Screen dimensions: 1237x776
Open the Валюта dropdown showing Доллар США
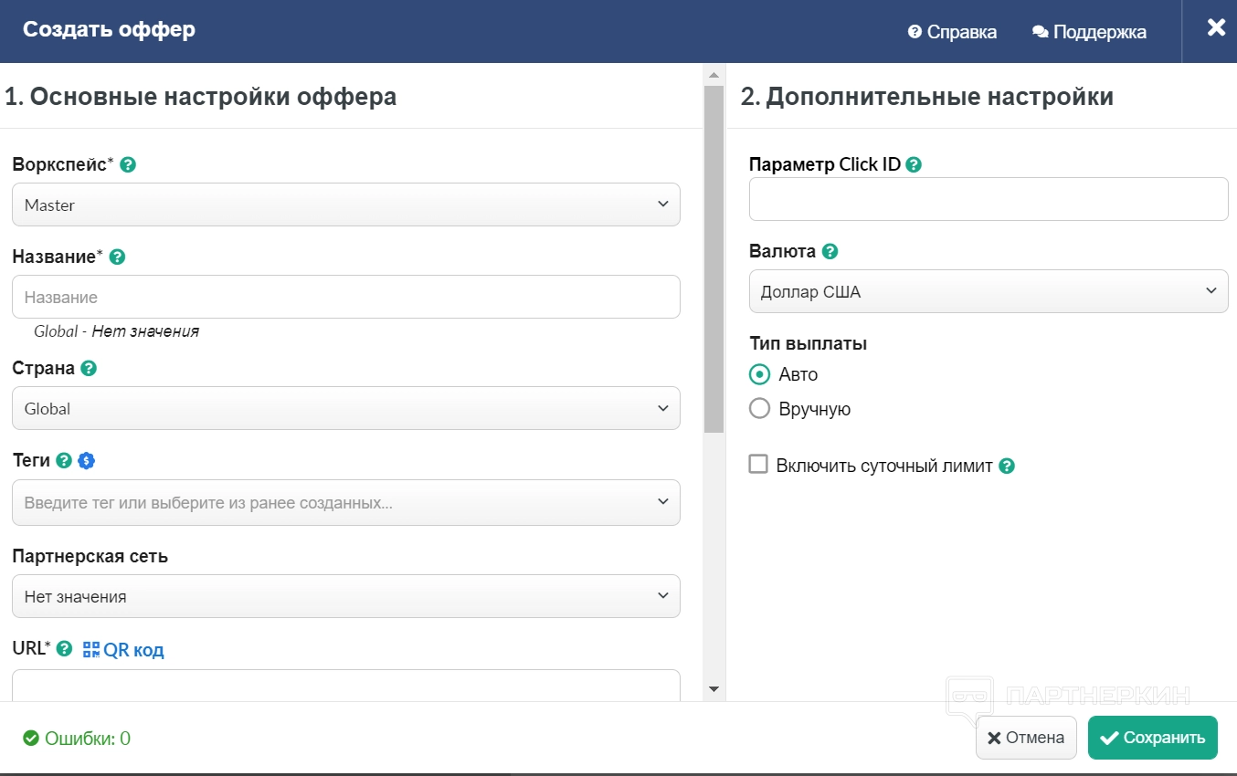988,291
